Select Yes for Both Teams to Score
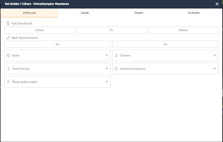Image resolution: width=223 pixels, height=142 pixels. (x=57, y=44)
